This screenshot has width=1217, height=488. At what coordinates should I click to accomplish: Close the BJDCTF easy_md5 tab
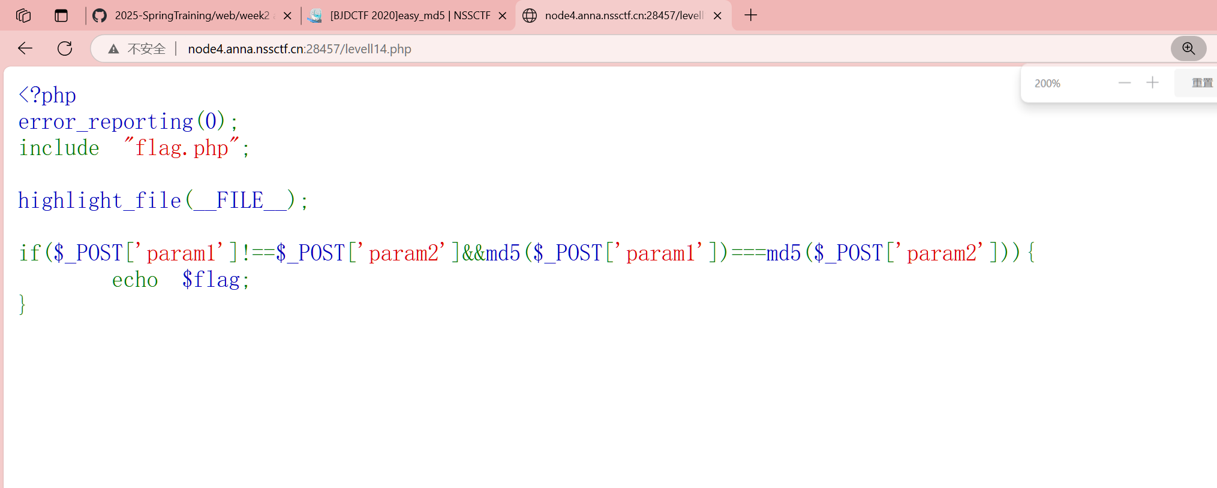pyautogui.click(x=503, y=16)
